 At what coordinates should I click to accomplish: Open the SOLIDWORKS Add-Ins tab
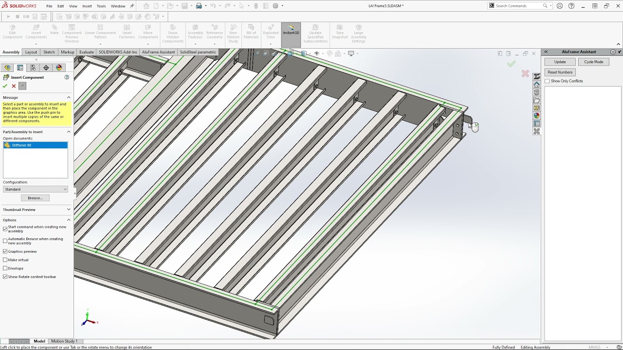click(x=118, y=52)
